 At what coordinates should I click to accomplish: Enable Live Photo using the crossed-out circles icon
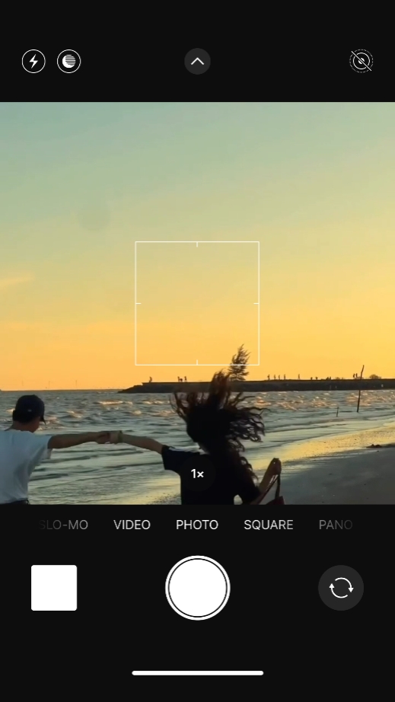tap(361, 61)
